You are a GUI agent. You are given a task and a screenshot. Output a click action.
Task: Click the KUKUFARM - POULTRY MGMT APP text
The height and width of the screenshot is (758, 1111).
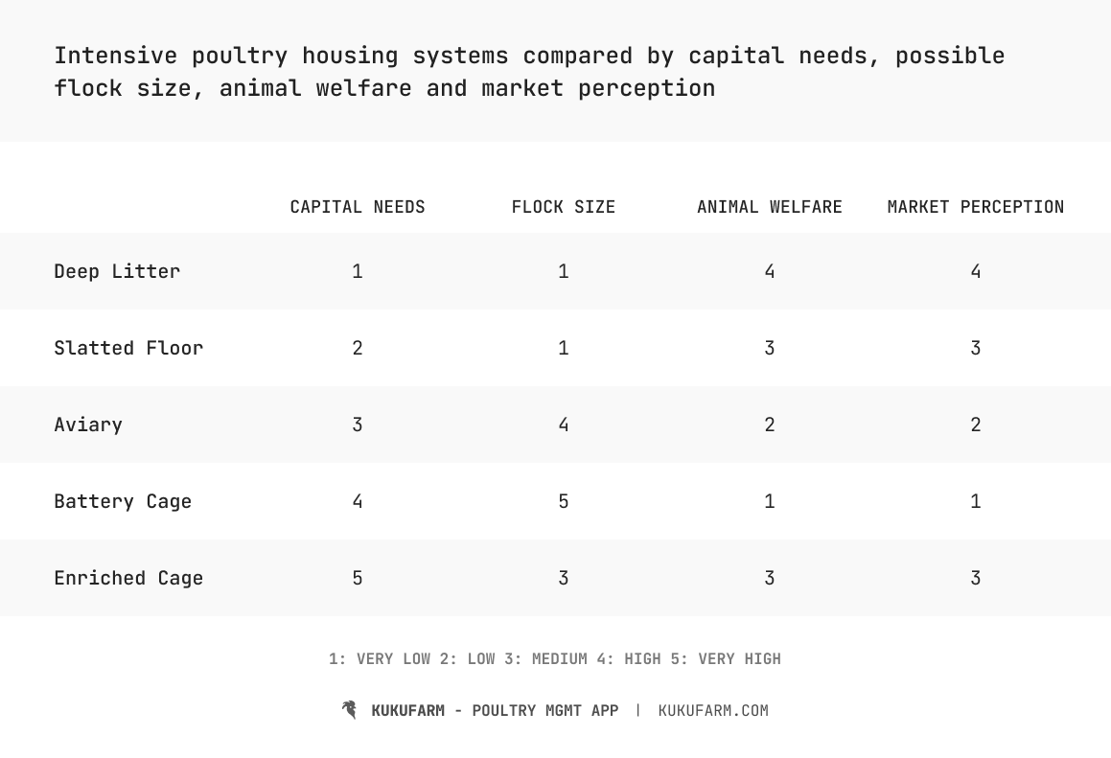[x=495, y=710]
